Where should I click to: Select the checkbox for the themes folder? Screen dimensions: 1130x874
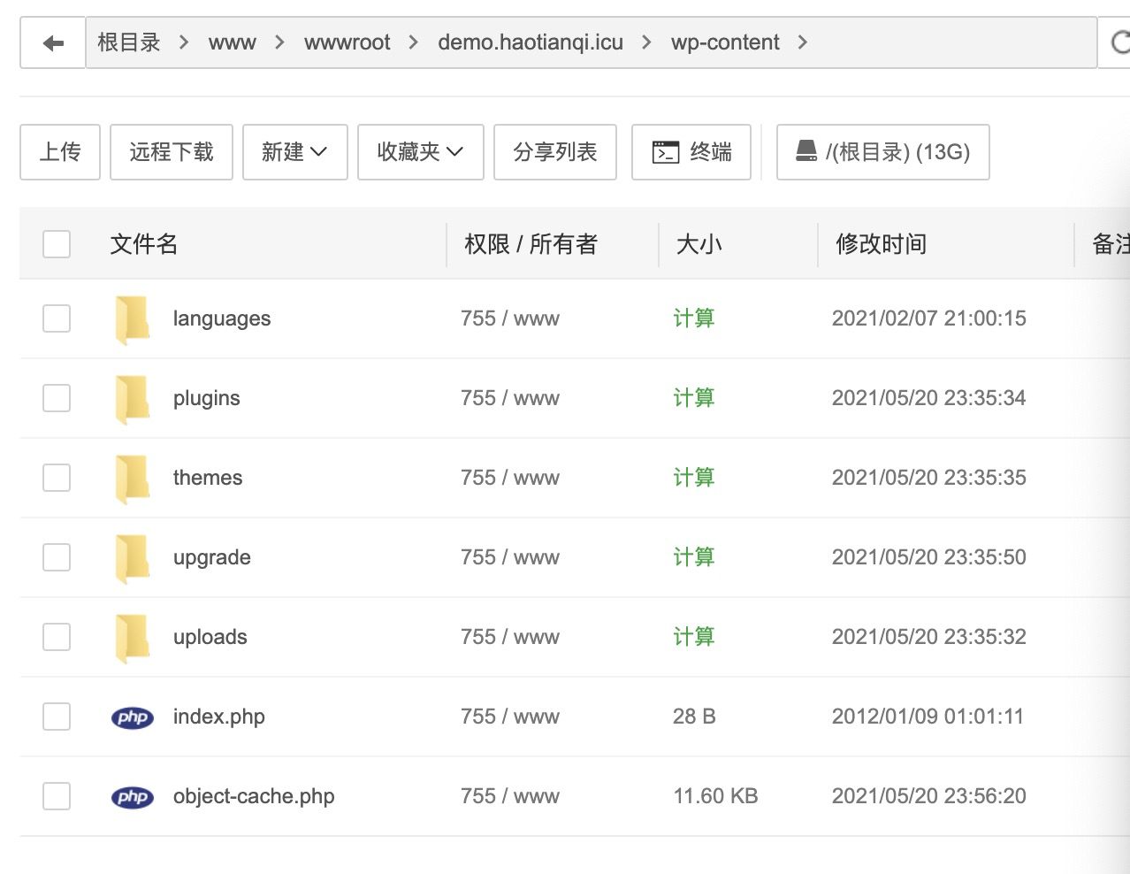[x=56, y=477]
